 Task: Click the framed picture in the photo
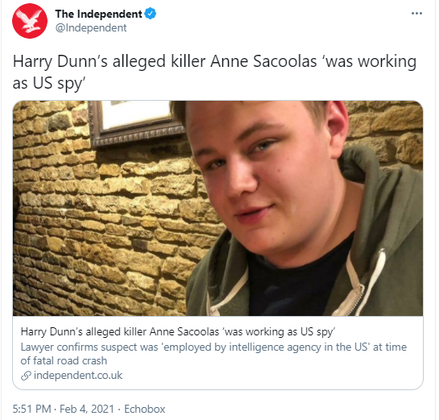136,123
